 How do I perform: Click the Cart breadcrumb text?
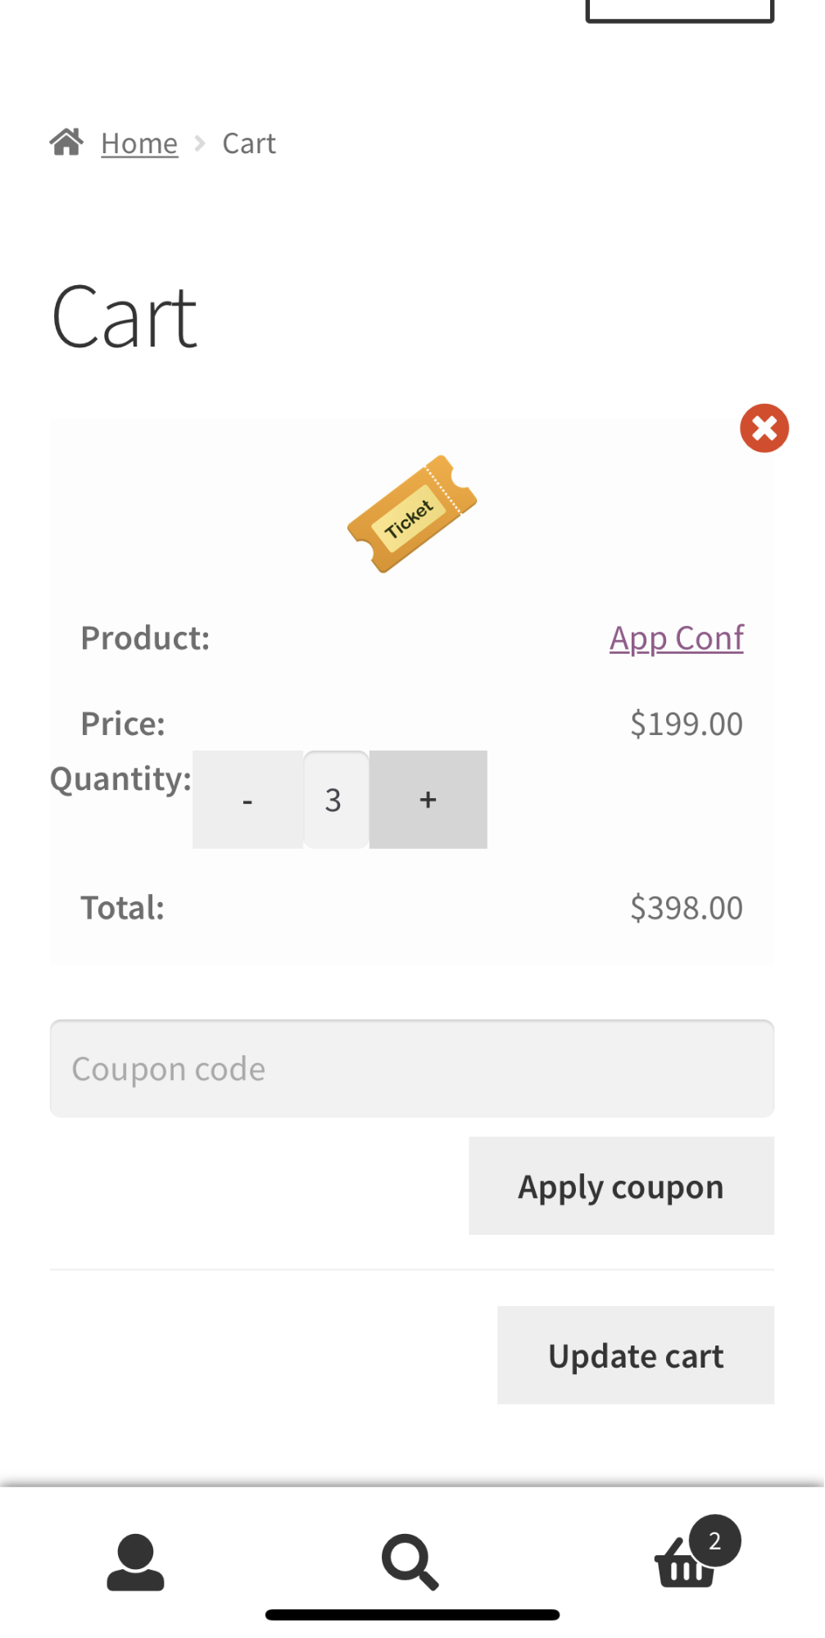249,144
